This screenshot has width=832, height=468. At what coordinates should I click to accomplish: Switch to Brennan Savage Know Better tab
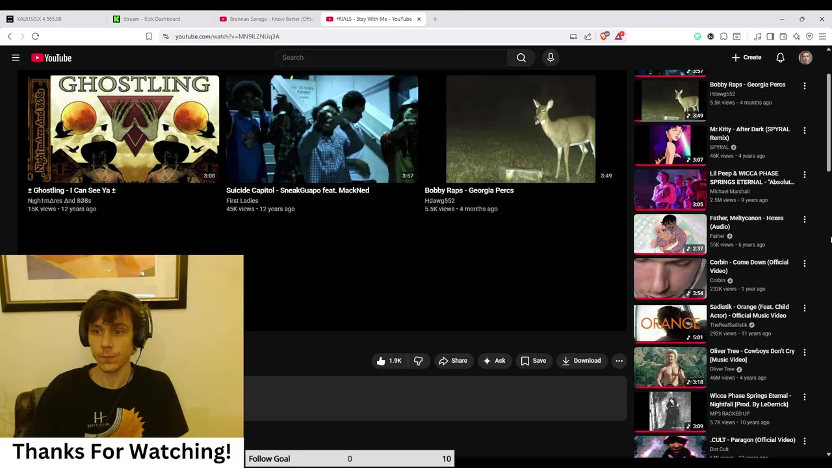tap(266, 19)
